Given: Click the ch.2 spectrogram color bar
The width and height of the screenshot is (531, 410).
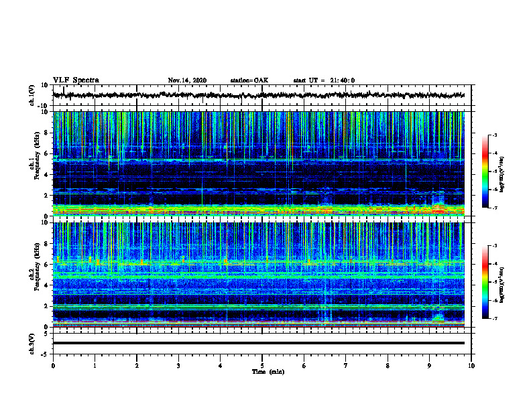Looking at the screenshot, I should point(485,282).
